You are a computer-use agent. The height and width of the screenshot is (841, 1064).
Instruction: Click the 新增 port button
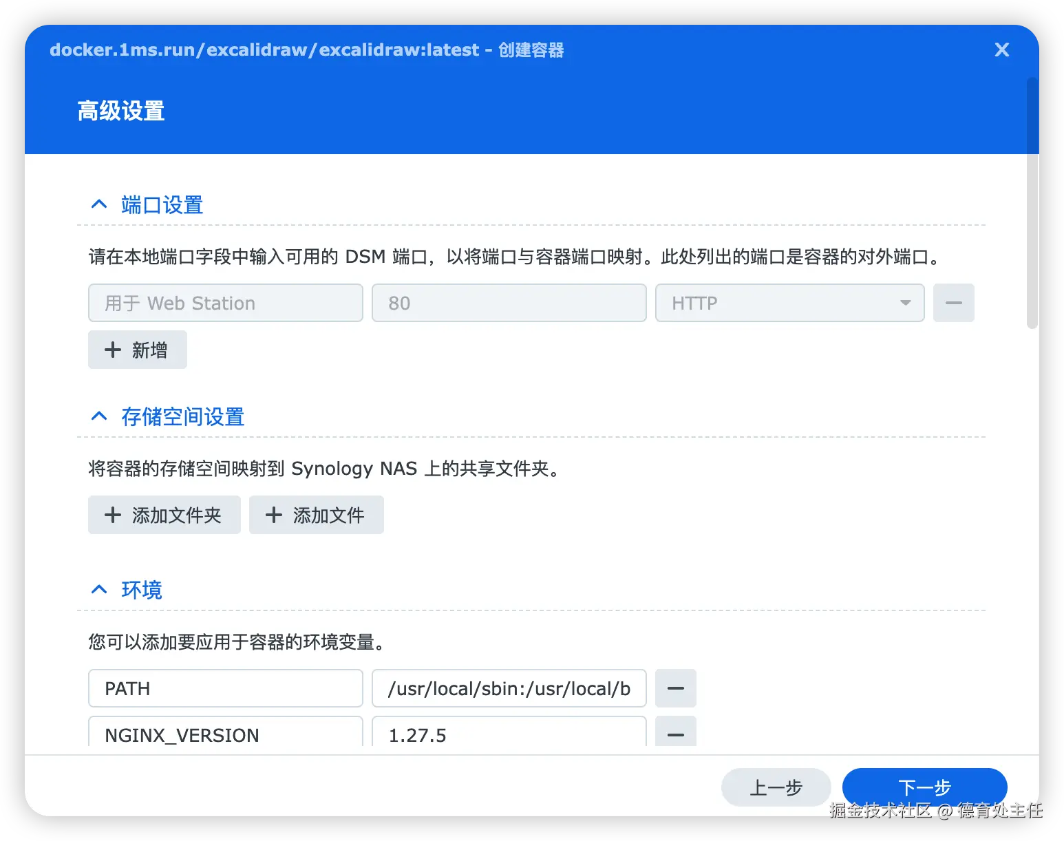(x=138, y=350)
